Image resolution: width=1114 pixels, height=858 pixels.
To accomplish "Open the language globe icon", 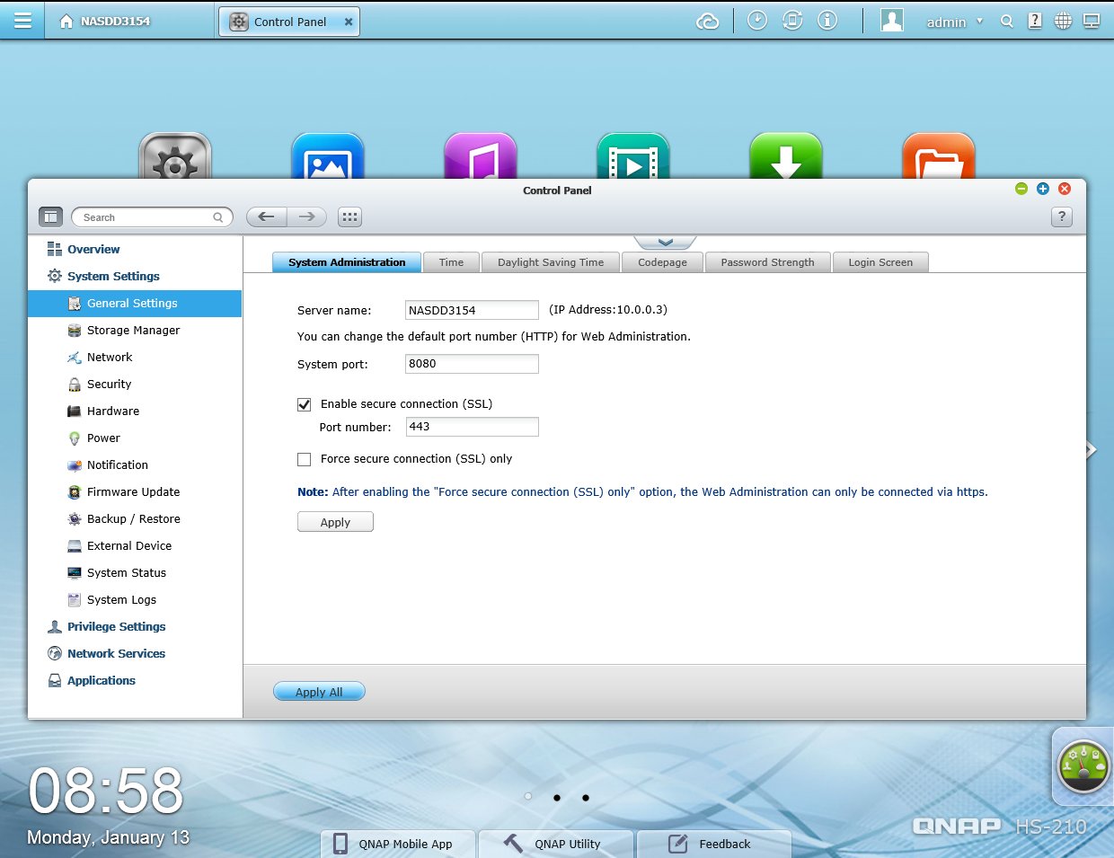I will coord(1063,21).
